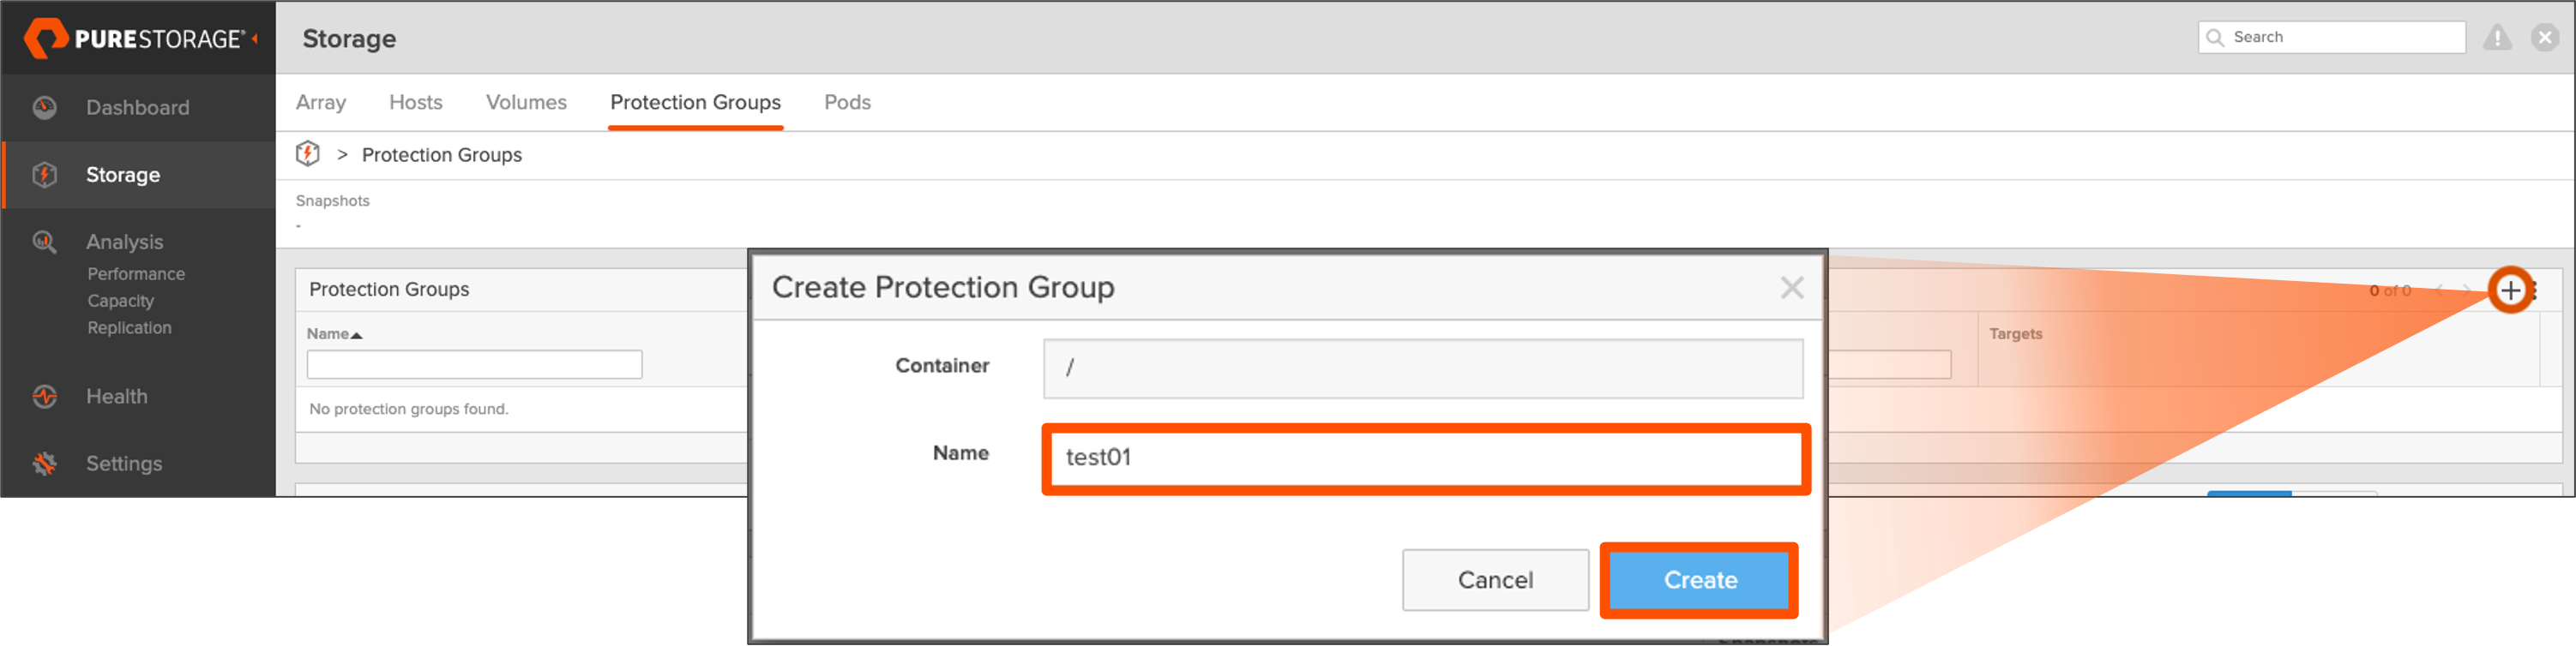Image resolution: width=2576 pixels, height=646 pixels.
Task: Click the Name field containing test01
Action: tap(1425, 458)
